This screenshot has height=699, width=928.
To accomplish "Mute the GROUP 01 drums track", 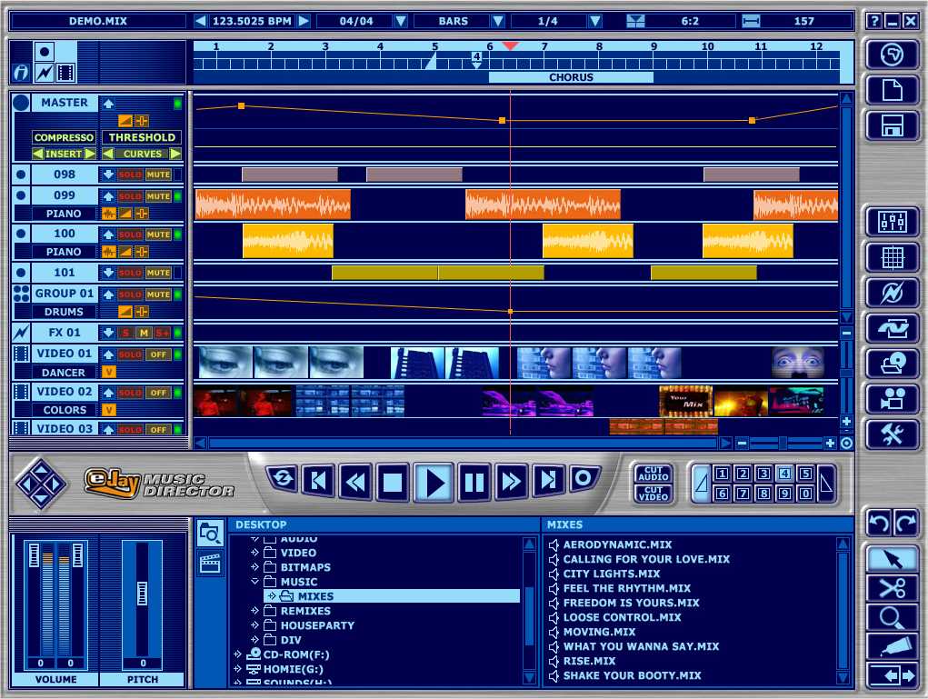I will click(158, 295).
